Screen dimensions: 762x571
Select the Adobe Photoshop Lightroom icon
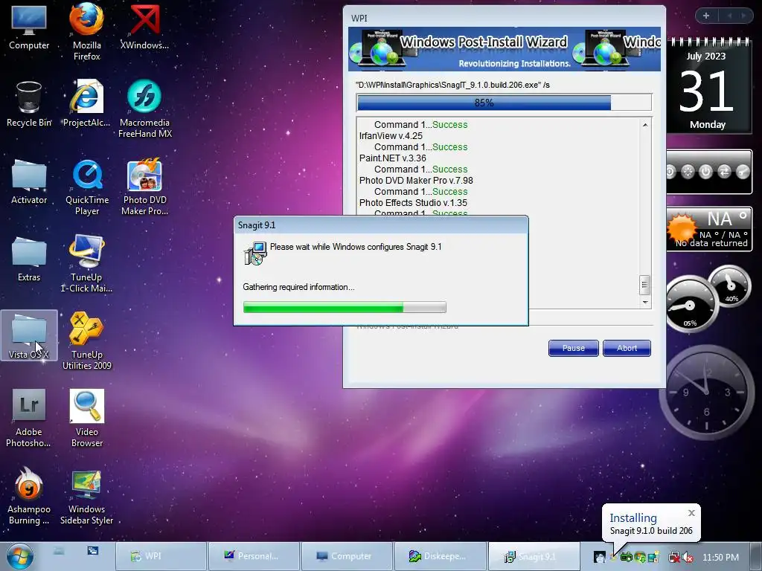29,418
